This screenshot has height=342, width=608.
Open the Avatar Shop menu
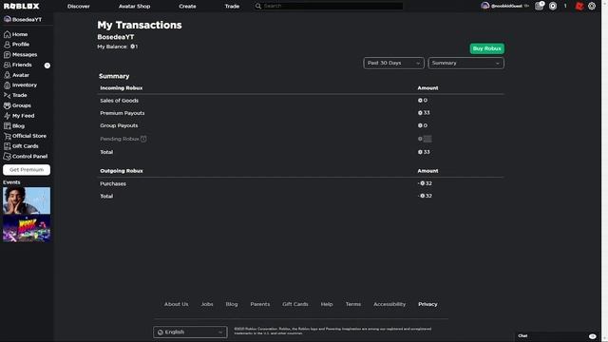[x=134, y=7]
